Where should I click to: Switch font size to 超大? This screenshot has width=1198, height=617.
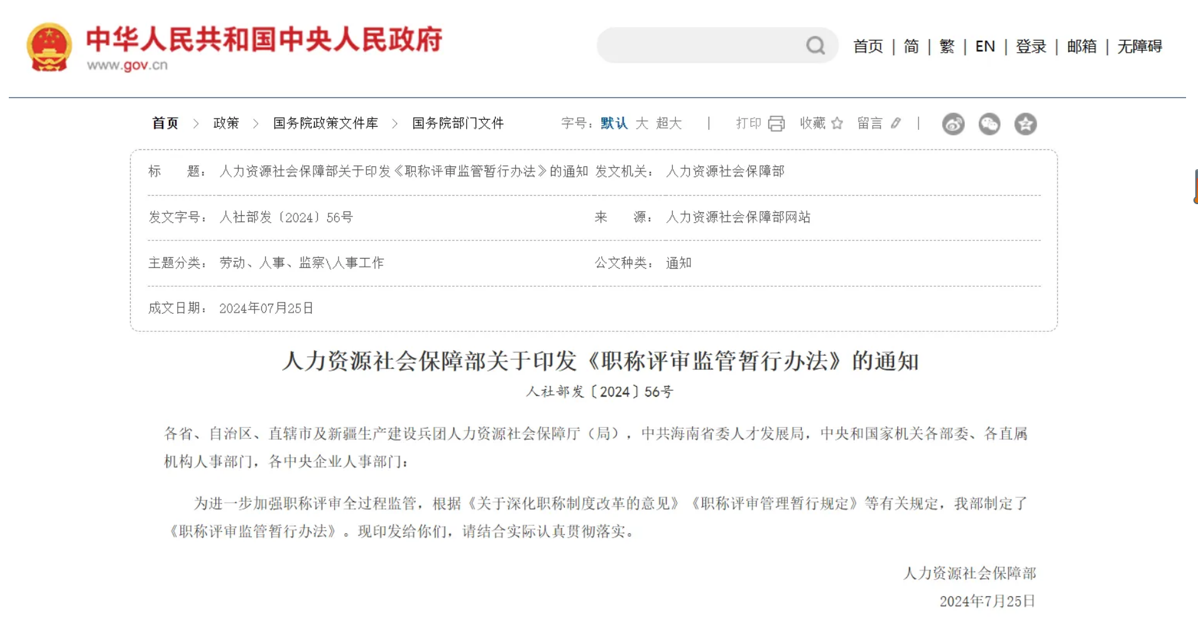click(x=668, y=123)
